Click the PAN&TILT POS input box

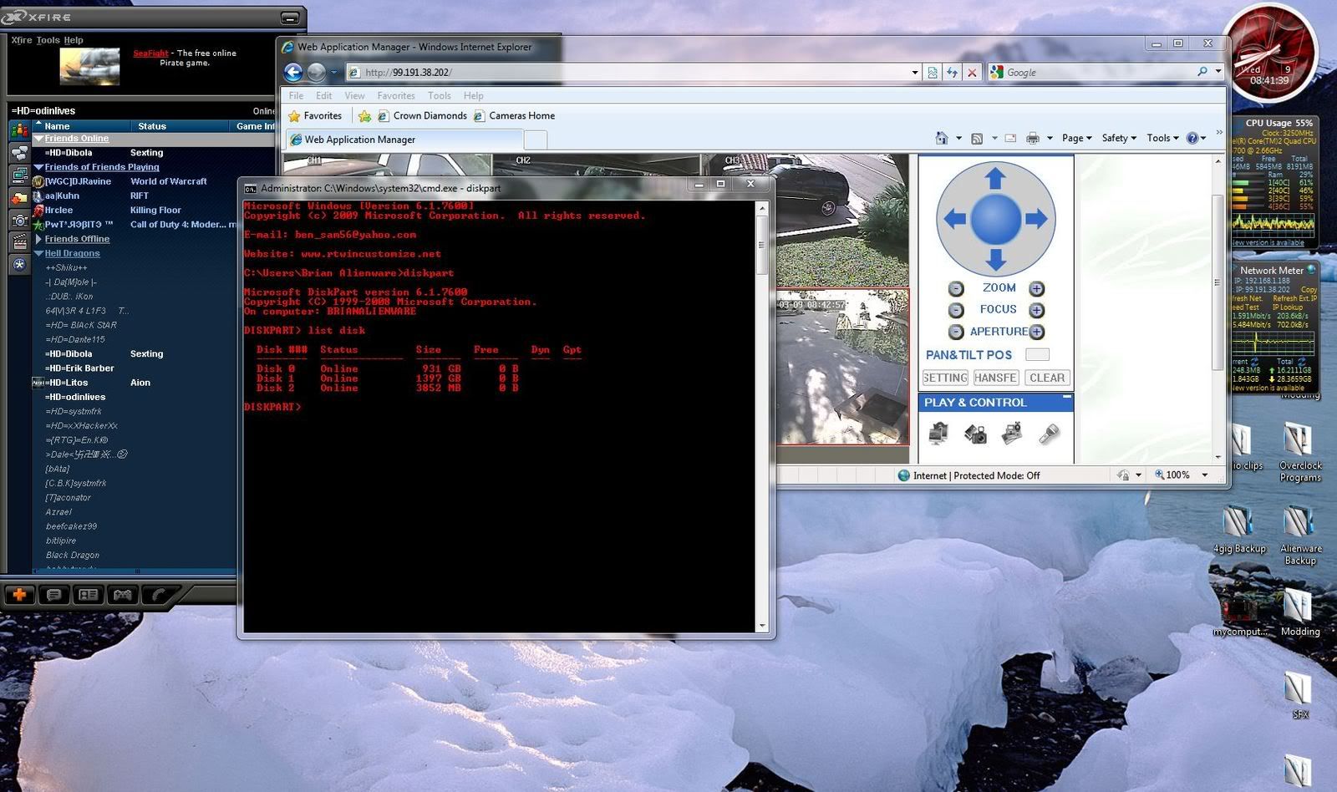tap(1037, 355)
